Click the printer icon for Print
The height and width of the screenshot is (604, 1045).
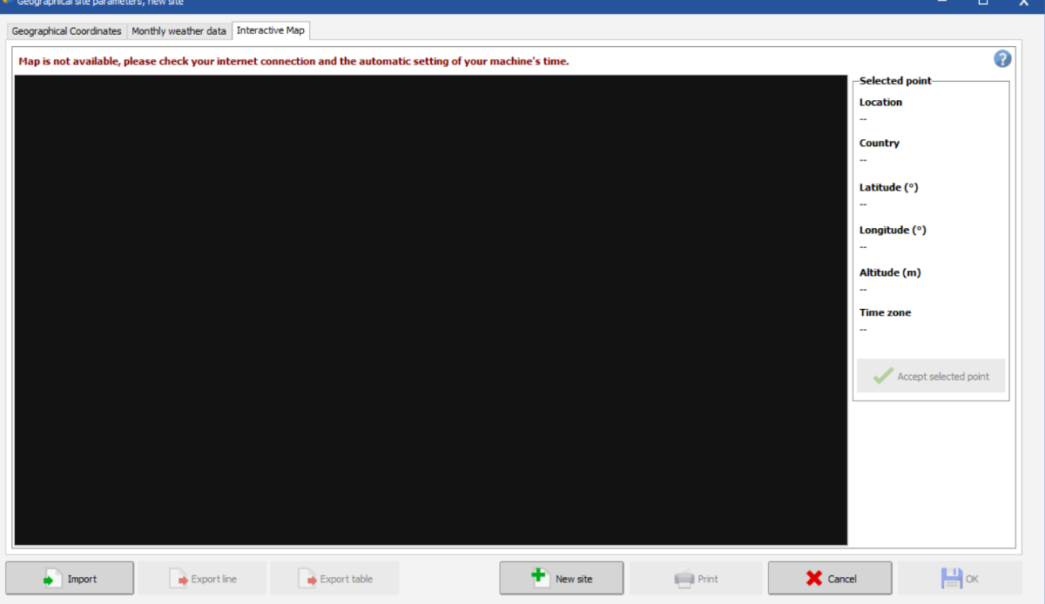(x=684, y=579)
